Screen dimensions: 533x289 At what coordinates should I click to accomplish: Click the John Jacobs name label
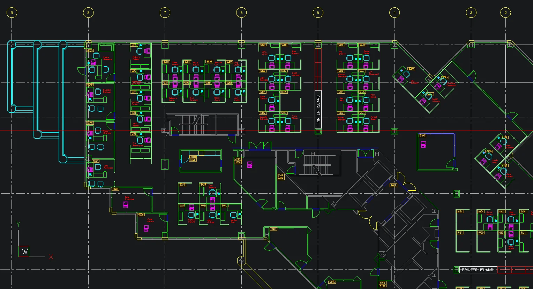click(x=136, y=125)
